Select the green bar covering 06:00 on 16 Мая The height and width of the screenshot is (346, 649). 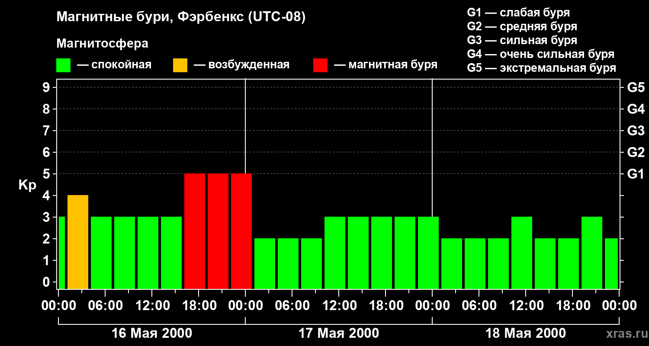pyautogui.click(x=101, y=253)
